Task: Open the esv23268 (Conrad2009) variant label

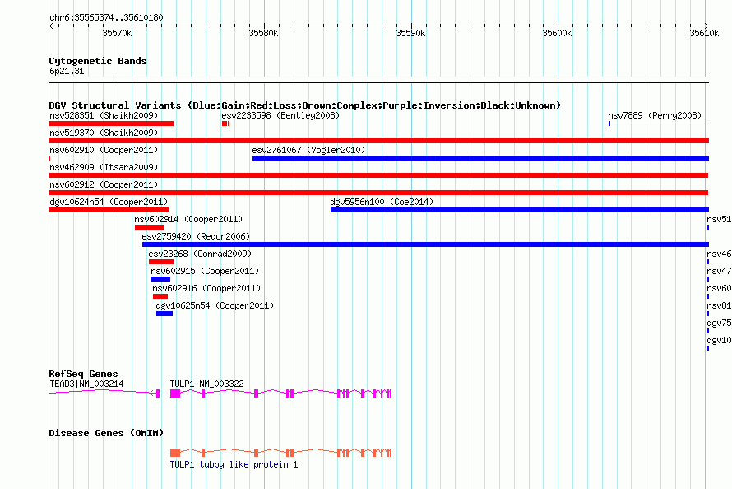Action: click(x=201, y=254)
